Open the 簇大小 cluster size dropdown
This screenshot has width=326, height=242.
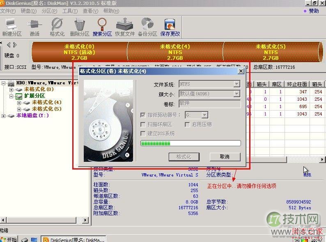point(236,94)
